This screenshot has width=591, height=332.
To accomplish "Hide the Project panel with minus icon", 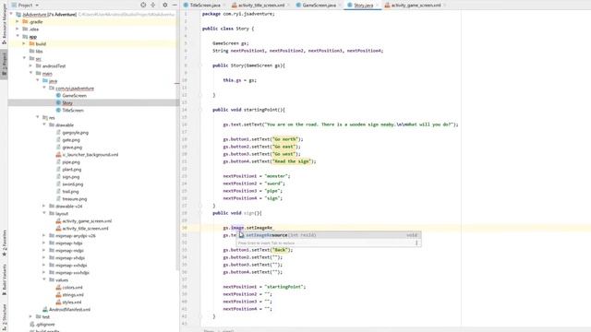I will [x=175, y=5].
